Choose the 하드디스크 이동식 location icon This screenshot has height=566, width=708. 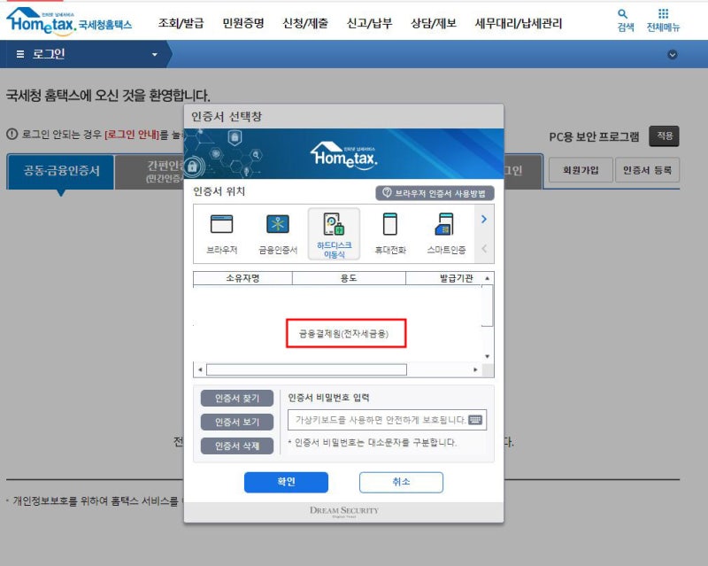[x=334, y=234]
